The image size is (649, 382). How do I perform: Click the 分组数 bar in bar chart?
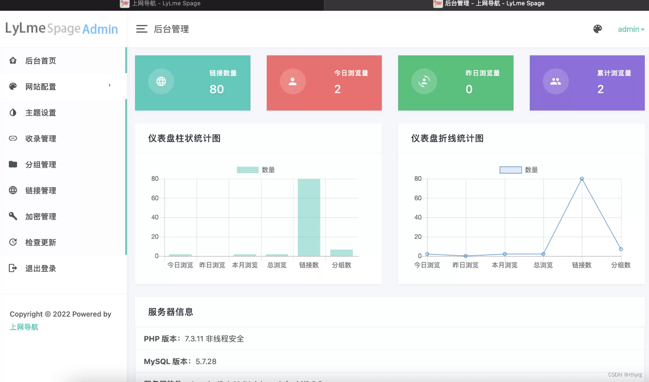click(x=341, y=253)
